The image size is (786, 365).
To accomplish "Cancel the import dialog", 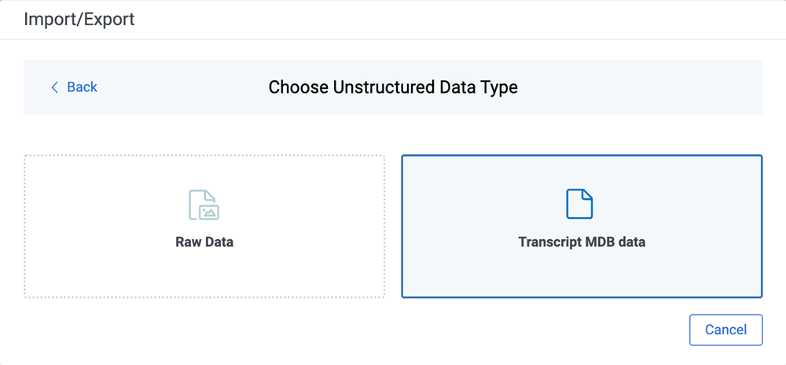I will coord(725,330).
